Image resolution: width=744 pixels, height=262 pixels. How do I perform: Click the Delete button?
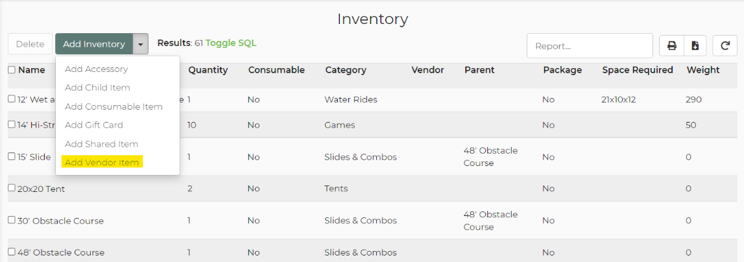point(30,44)
